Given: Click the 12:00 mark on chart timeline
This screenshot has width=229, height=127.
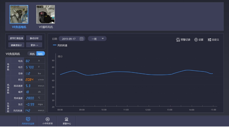Looking at the screenshot, I should pyautogui.click(x=148, y=110).
